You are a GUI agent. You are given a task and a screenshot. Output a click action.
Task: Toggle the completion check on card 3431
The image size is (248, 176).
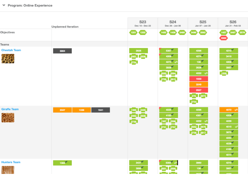pos(143,161)
